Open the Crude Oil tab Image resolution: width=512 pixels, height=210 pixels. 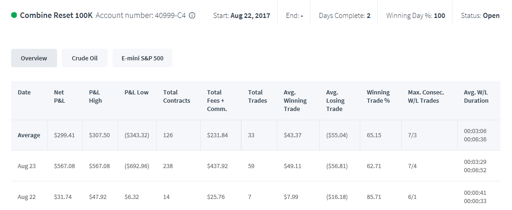point(84,58)
